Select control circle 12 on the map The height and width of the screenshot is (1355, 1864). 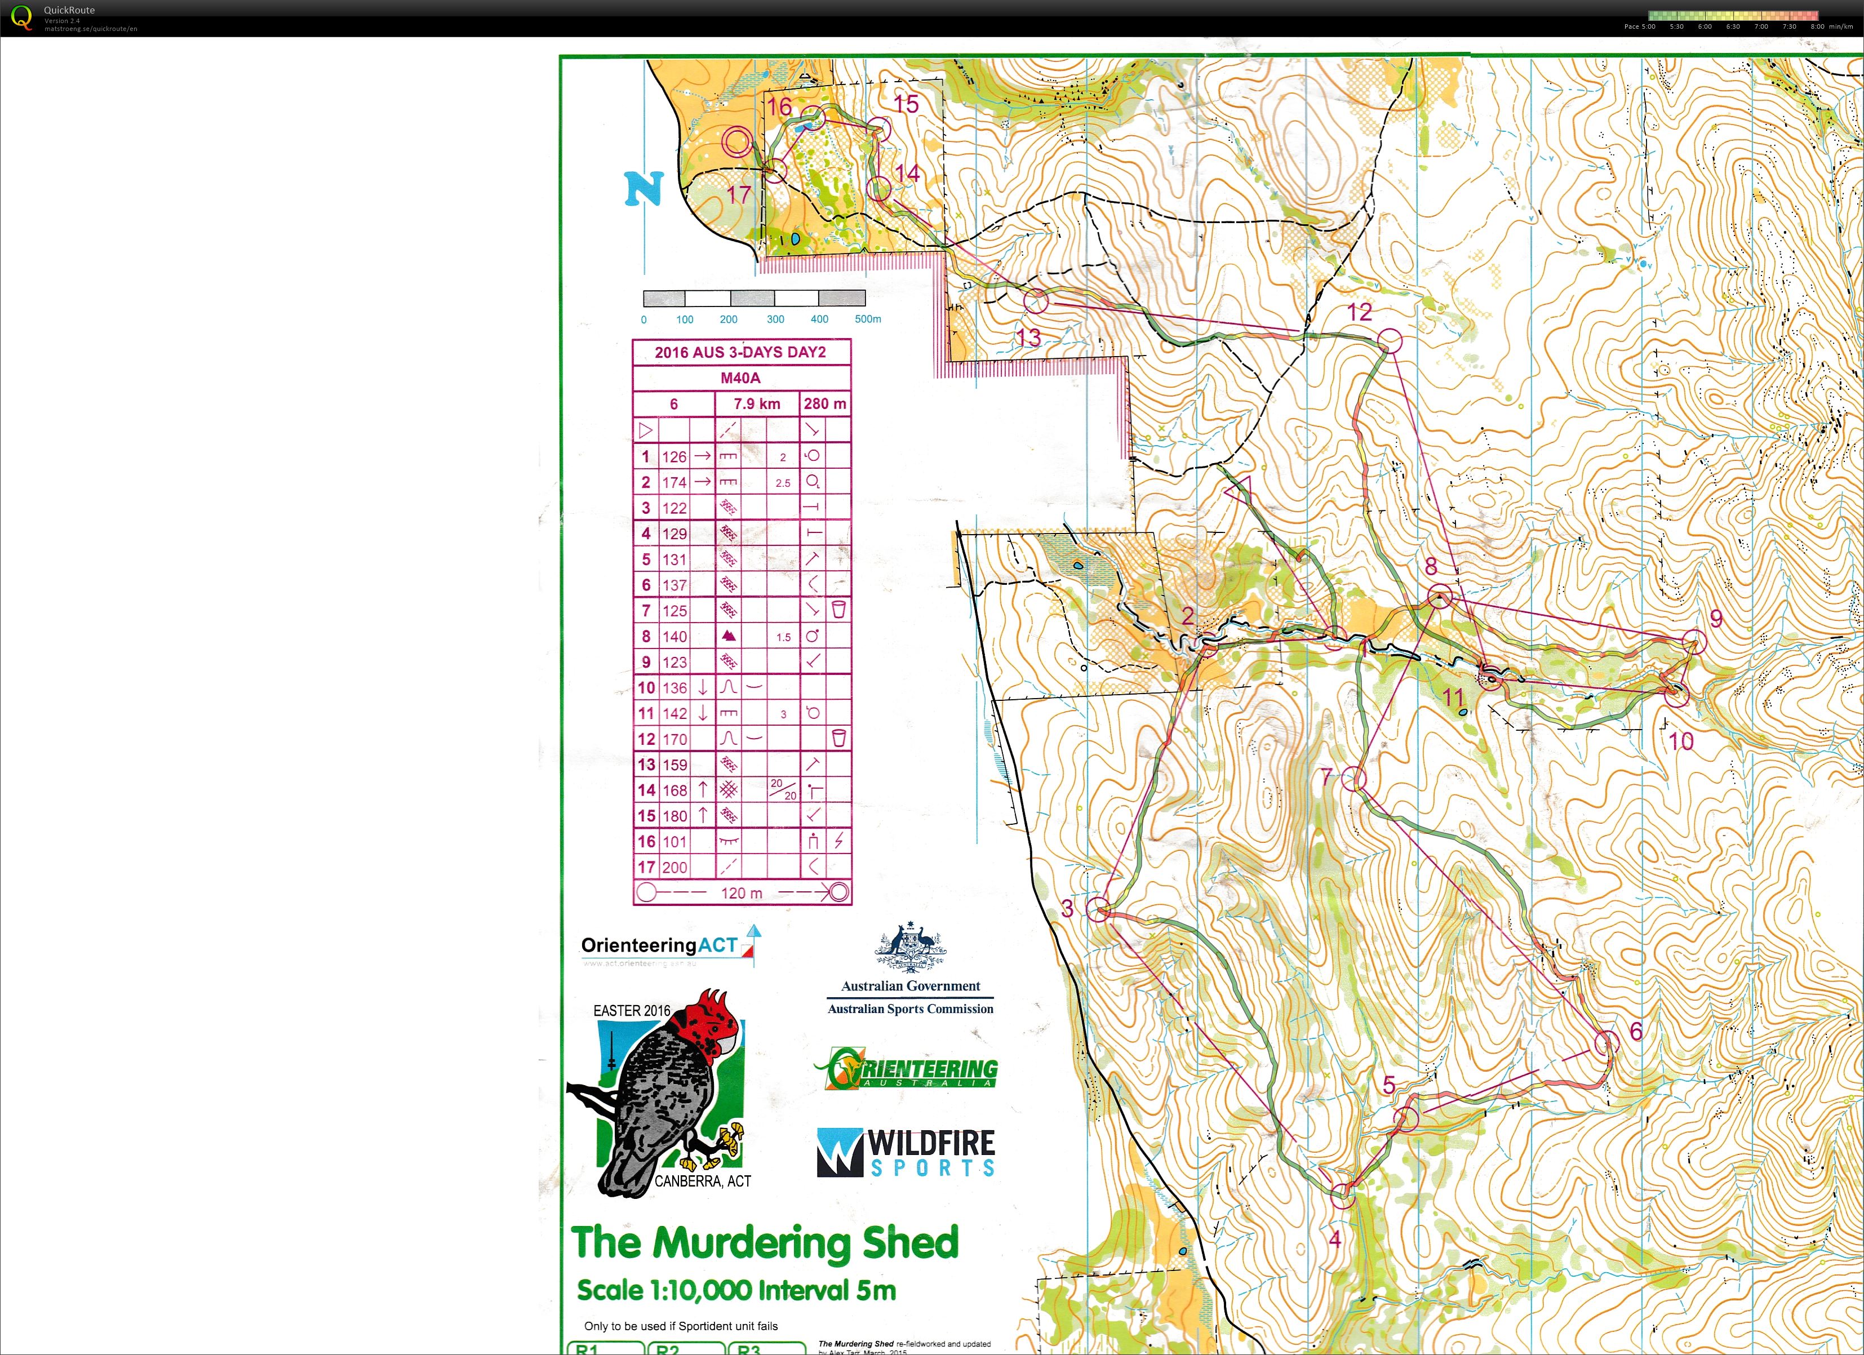click(1389, 340)
